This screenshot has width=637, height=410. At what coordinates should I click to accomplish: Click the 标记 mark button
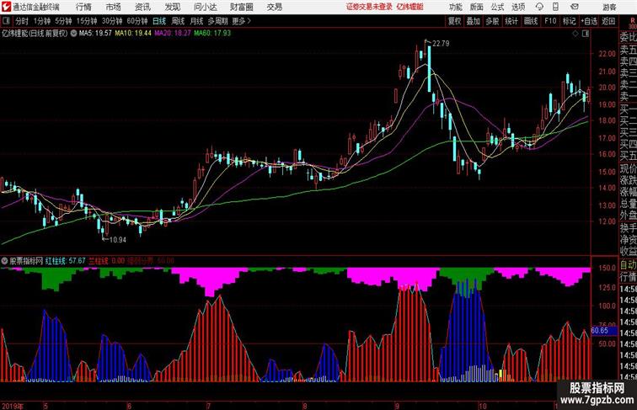(x=569, y=21)
